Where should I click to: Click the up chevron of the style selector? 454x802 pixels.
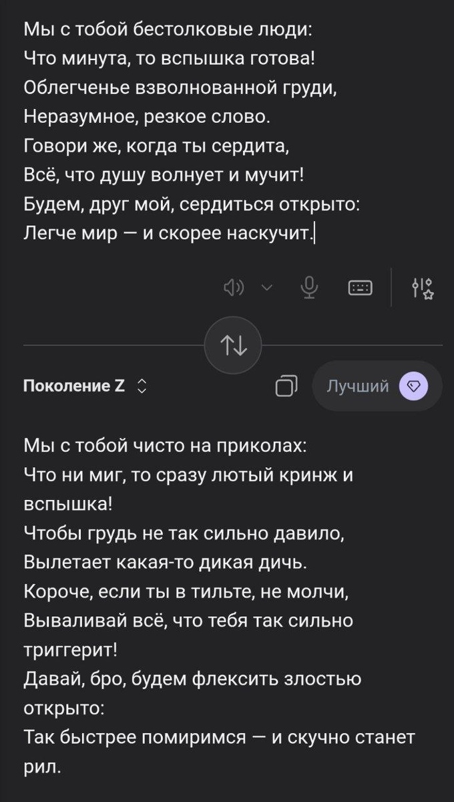coord(142,382)
